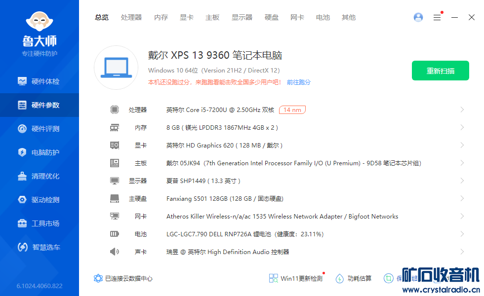Open 功耗估算 tool

354,278
